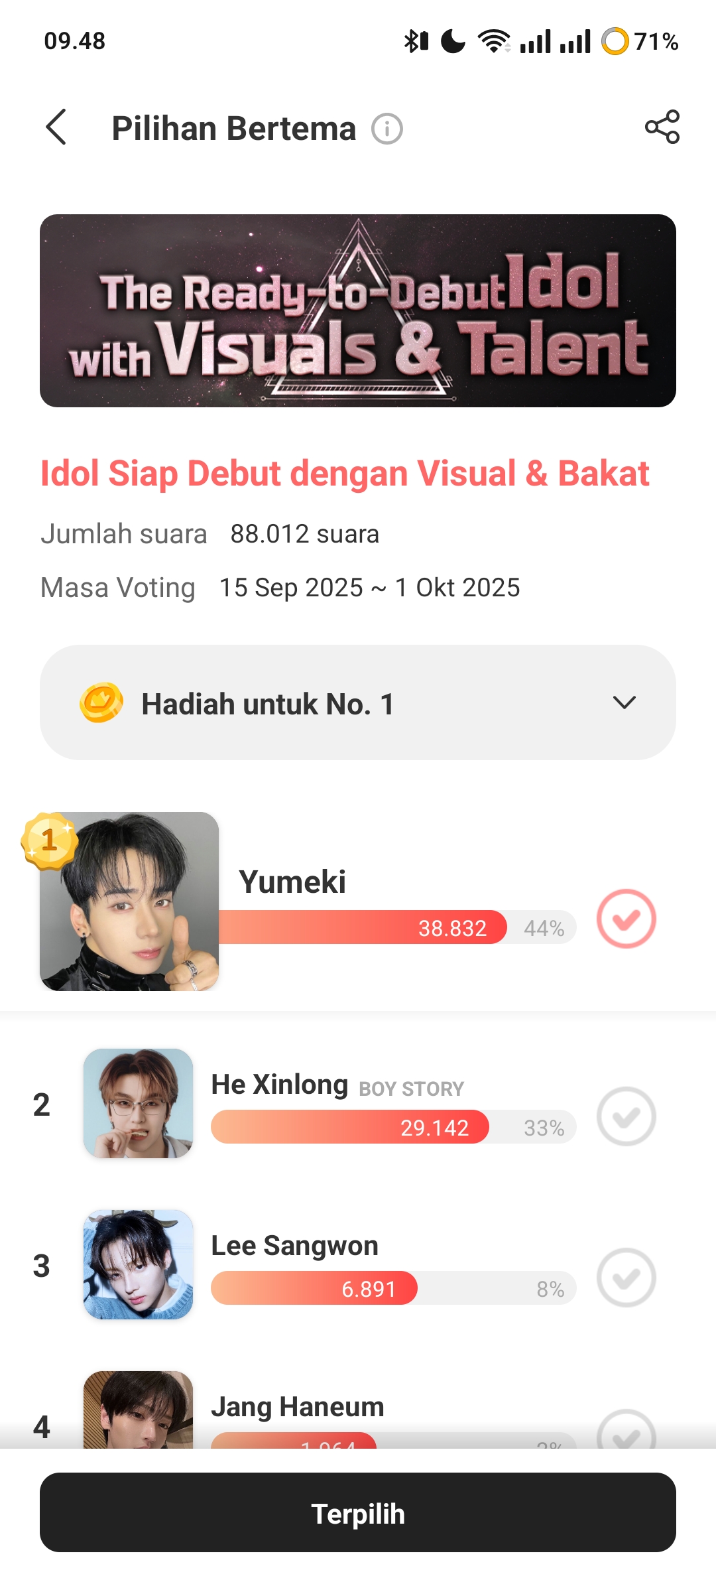
Task: Tap the Bluetooth status icon
Action: tap(416, 41)
